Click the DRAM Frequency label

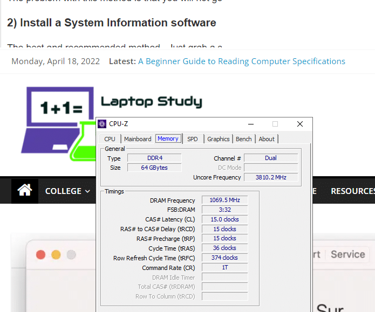tap(173, 200)
